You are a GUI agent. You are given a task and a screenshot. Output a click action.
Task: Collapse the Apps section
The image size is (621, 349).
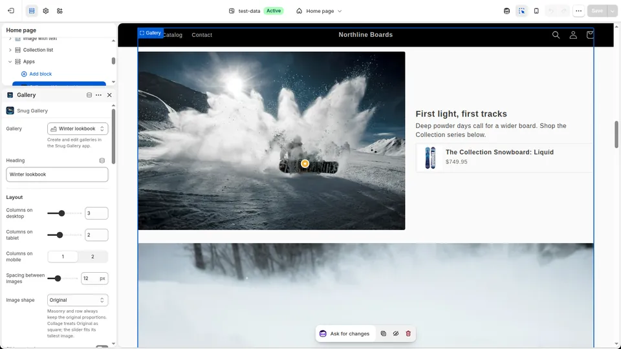pos(10,62)
